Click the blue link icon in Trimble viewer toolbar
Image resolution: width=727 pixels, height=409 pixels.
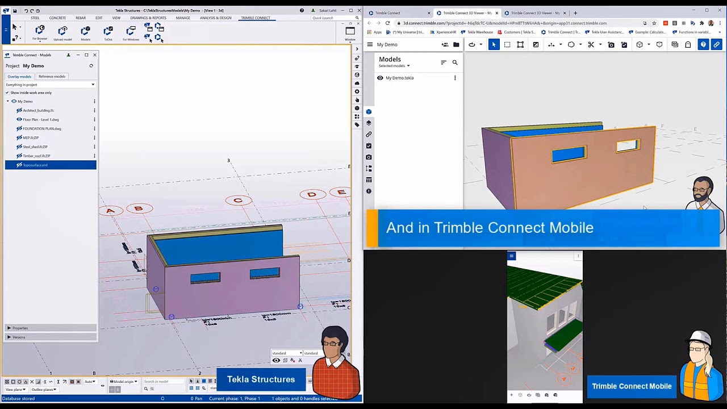716,44
